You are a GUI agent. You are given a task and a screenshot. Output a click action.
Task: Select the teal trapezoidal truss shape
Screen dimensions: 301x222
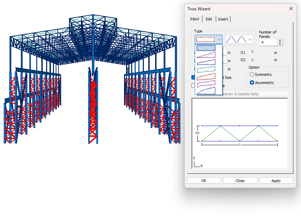(x=206, y=69)
